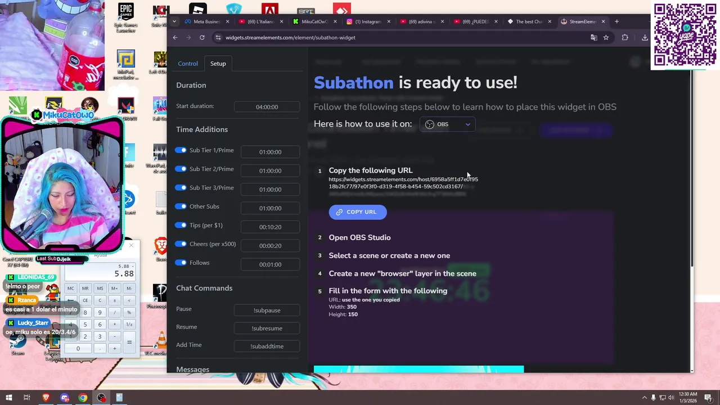Bookmark this page with star icon

click(606, 38)
